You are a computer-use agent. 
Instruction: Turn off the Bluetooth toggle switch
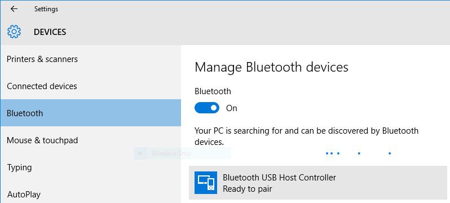207,108
